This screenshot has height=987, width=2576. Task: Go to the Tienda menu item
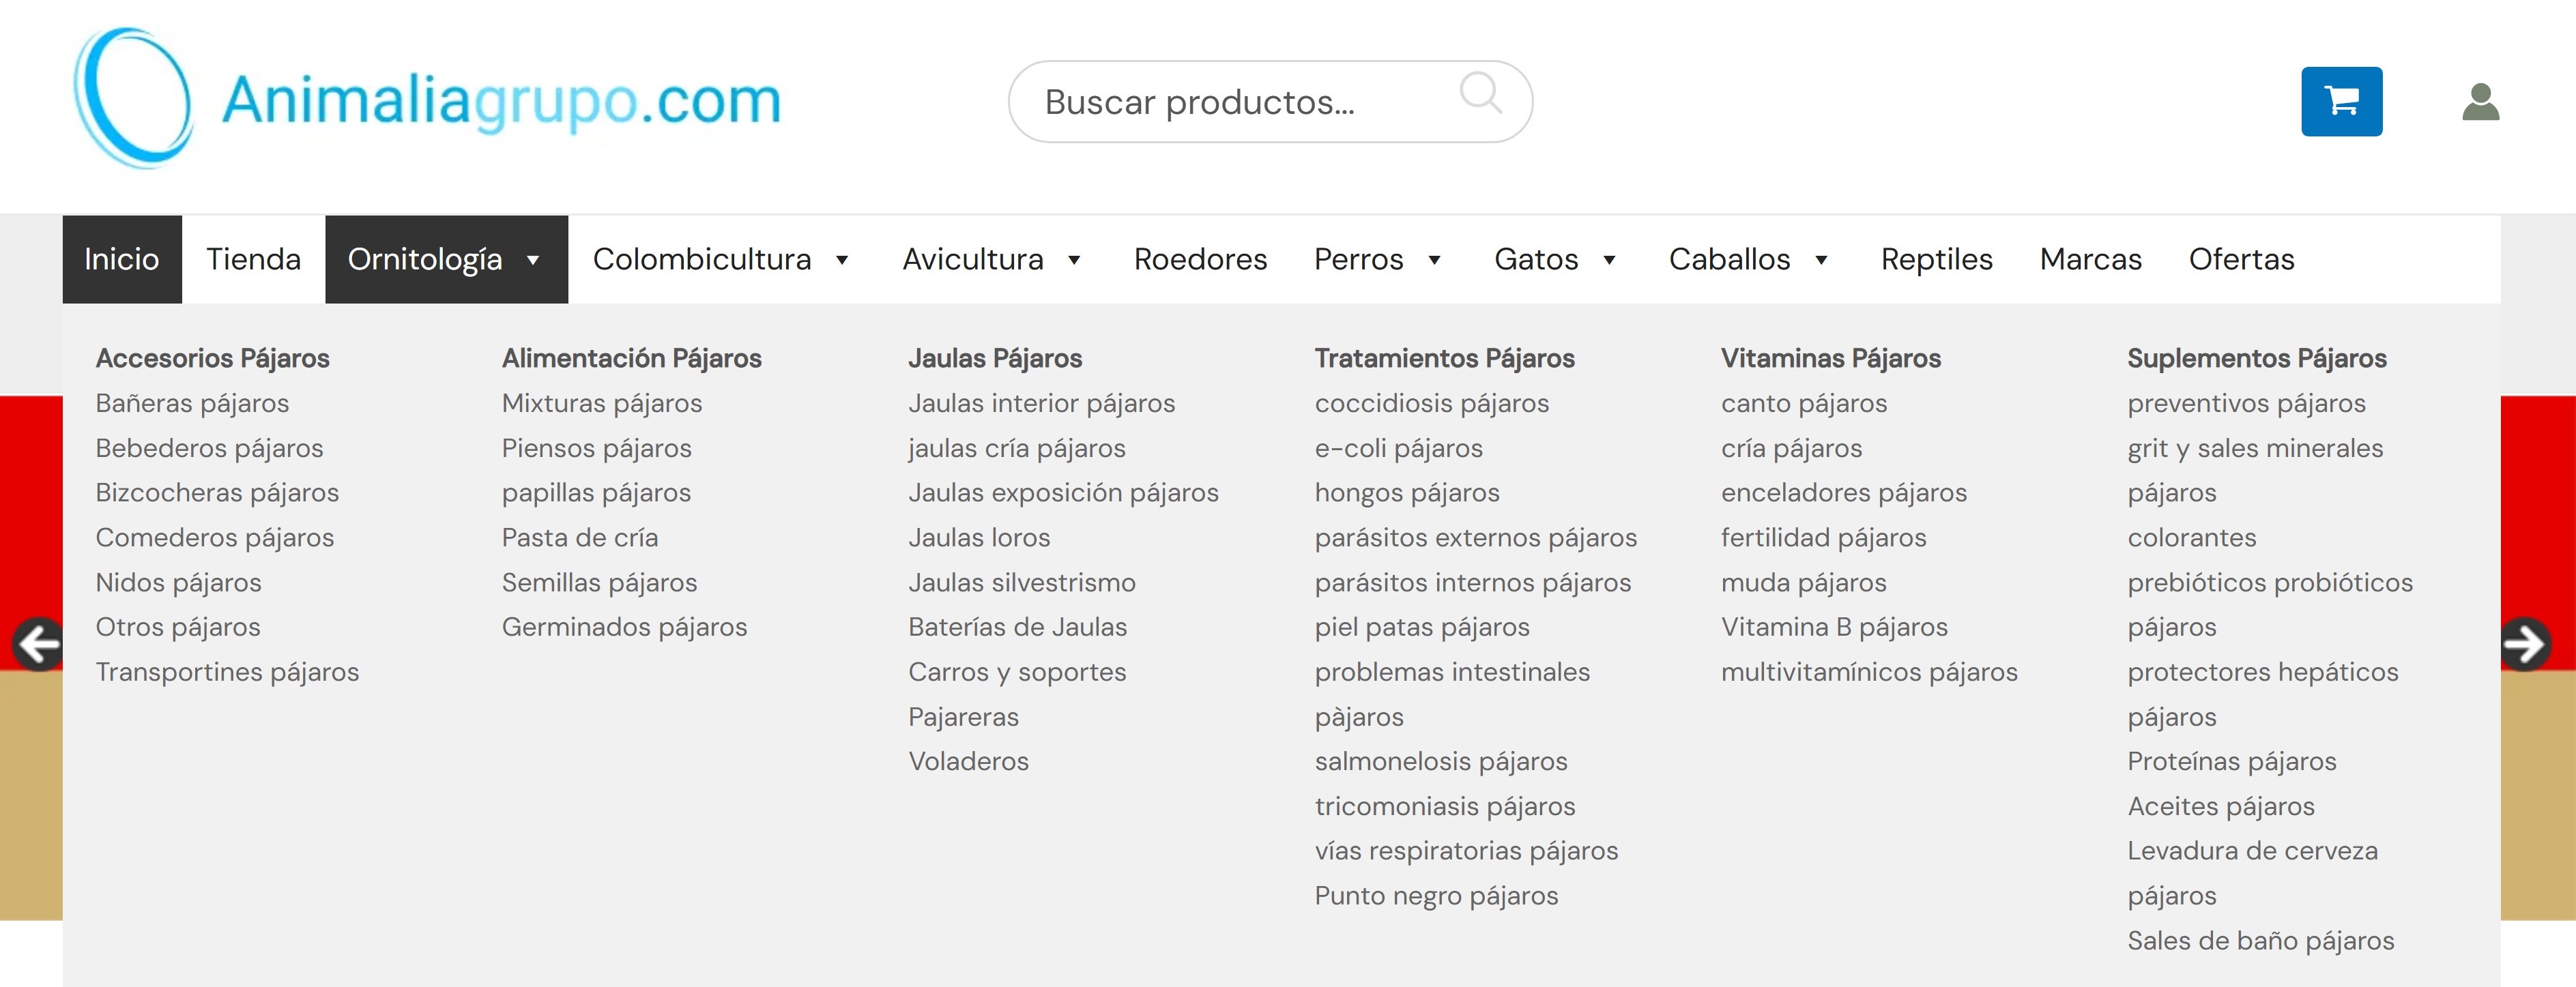coord(253,259)
